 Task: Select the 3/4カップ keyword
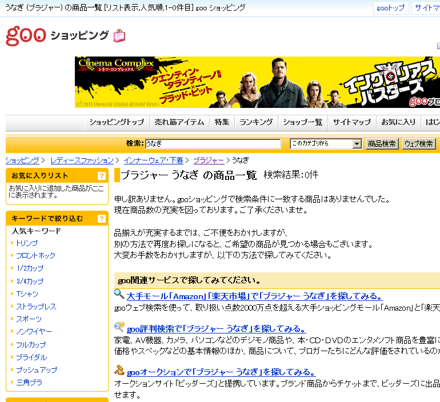click(30, 281)
